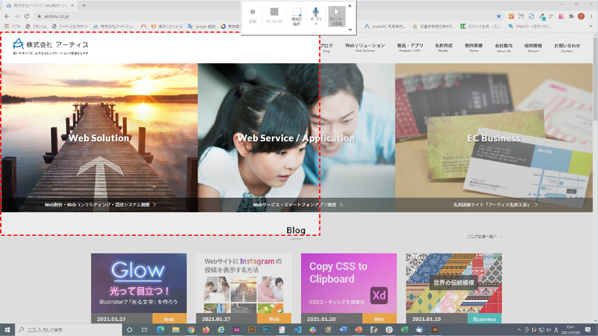Open Task View from the taskbar

click(144, 330)
